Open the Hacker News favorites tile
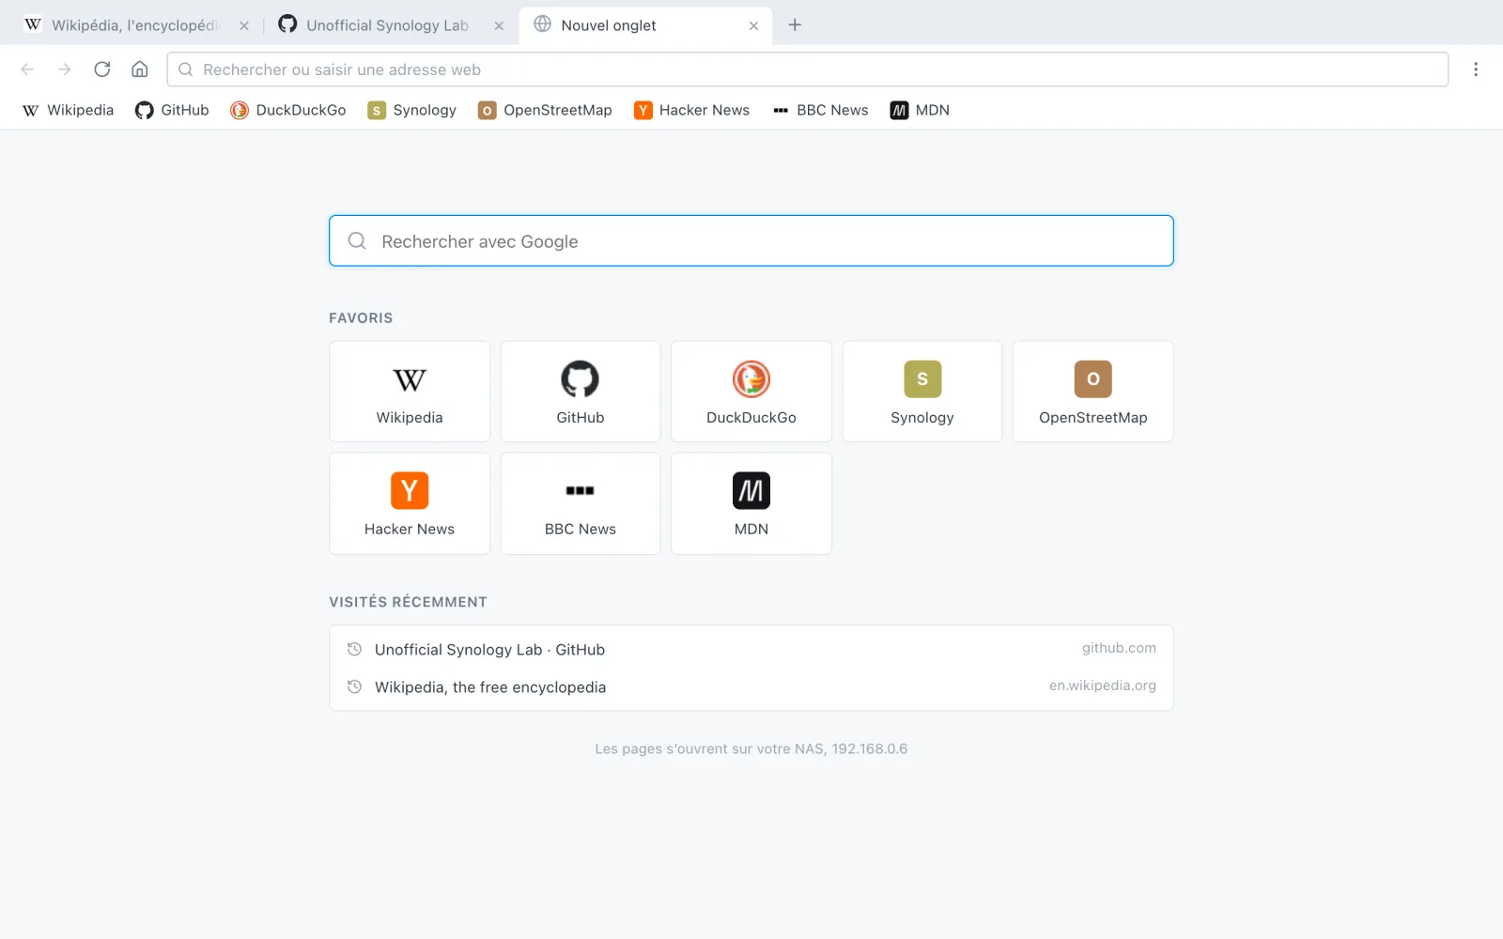The image size is (1503, 939). click(410, 503)
